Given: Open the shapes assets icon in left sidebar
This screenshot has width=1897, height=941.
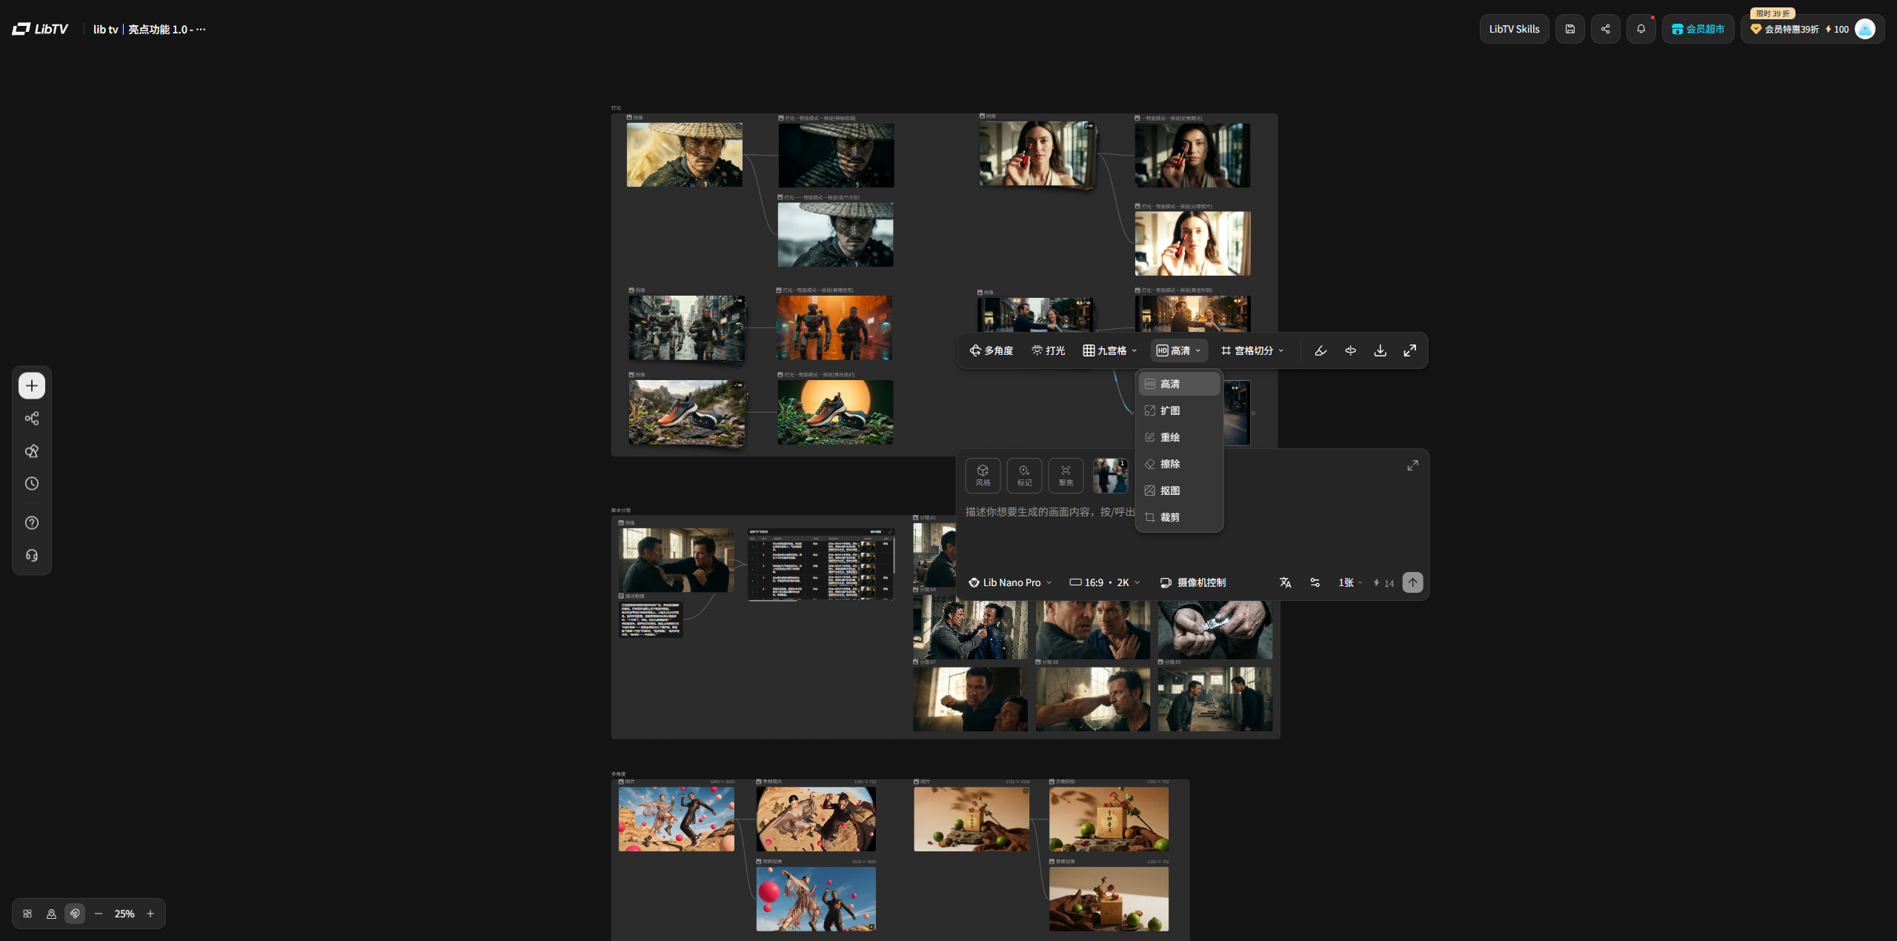Looking at the screenshot, I should pyautogui.click(x=32, y=451).
